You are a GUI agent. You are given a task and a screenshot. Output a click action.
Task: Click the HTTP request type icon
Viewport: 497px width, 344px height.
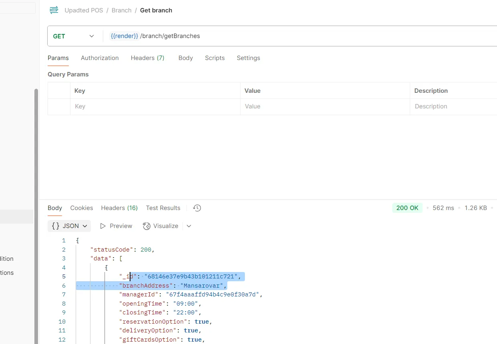54,10
